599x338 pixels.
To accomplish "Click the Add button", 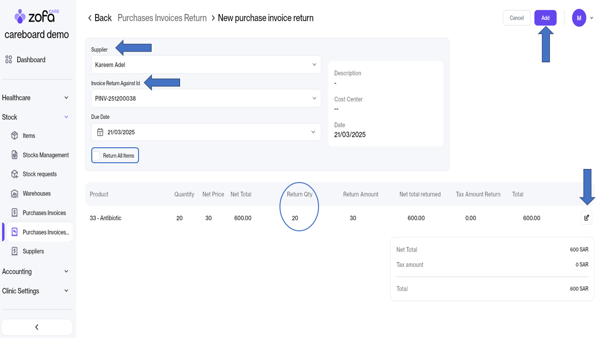I will (545, 18).
